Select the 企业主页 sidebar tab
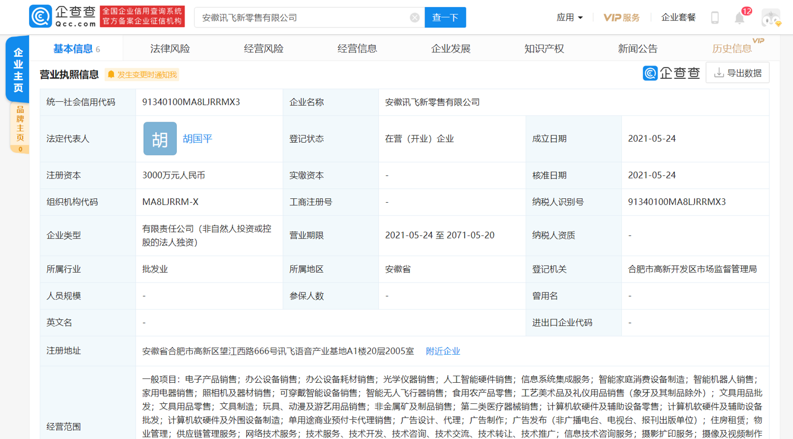This screenshot has width=793, height=439. coord(17,69)
